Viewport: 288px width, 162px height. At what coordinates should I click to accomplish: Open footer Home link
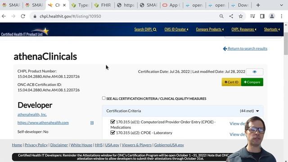pos(17,145)
